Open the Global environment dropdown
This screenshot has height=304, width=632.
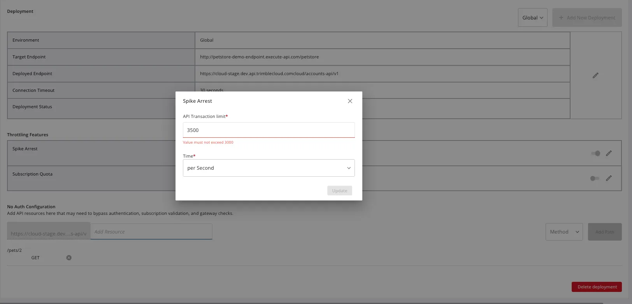[x=532, y=18]
